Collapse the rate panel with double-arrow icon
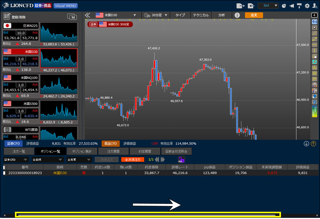320x219 pixels. tap(87, 15)
